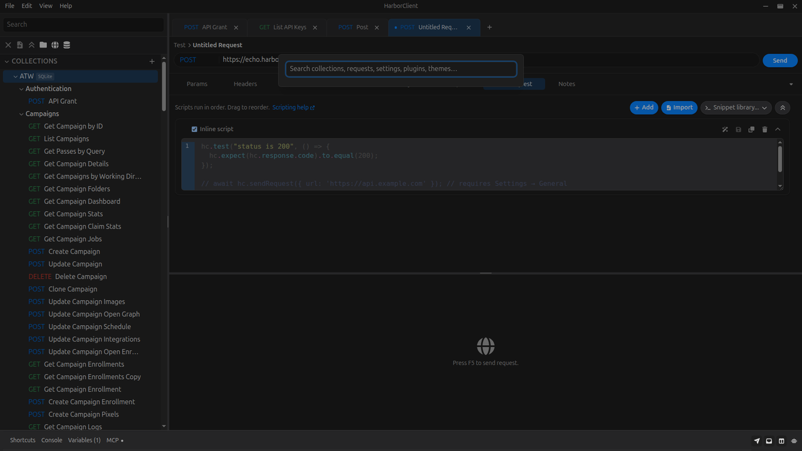Click the globe icon in response pane
The image size is (802, 451).
(x=486, y=346)
